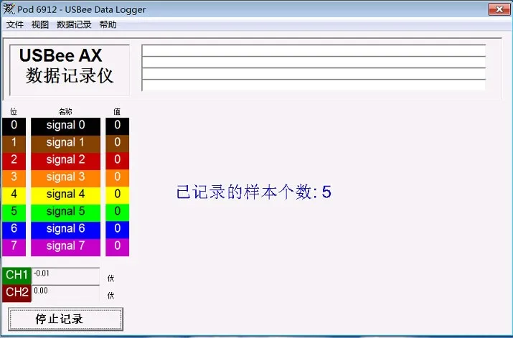
Task: Click the blue bit 6 cell
Action: [x=14, y=230]
